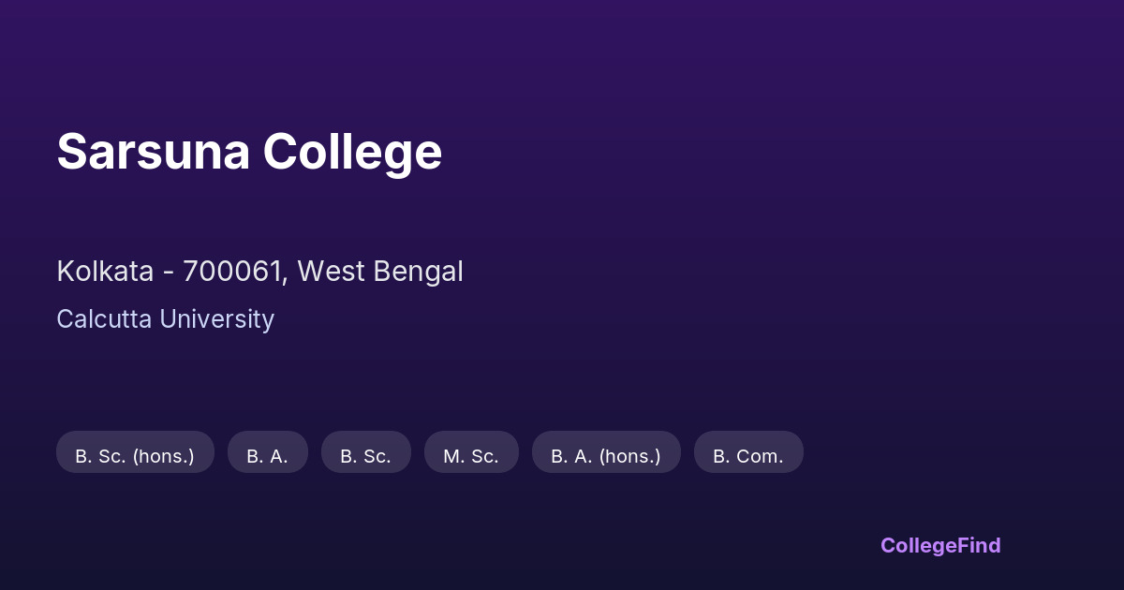
Task: Click the word University below the address
Action: pos(216,319)
